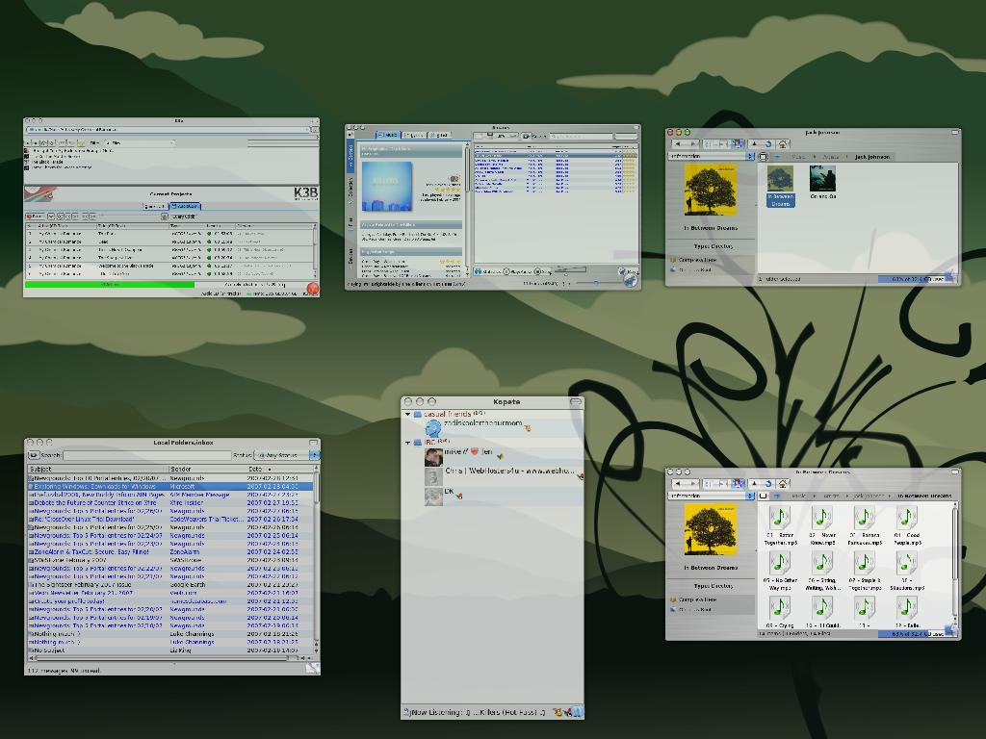Click the blue globe icon in music player
Screen dimensions: 986x739
pos(630,279)
